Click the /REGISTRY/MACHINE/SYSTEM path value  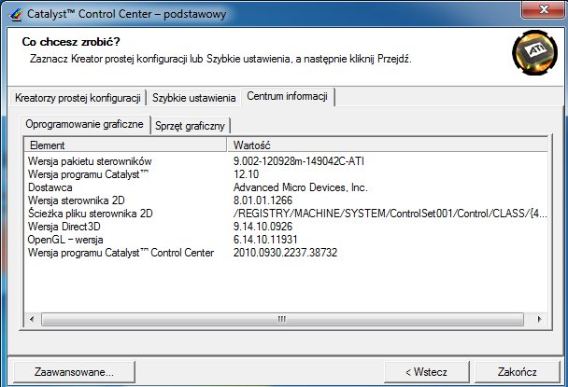tap(390, 214)
